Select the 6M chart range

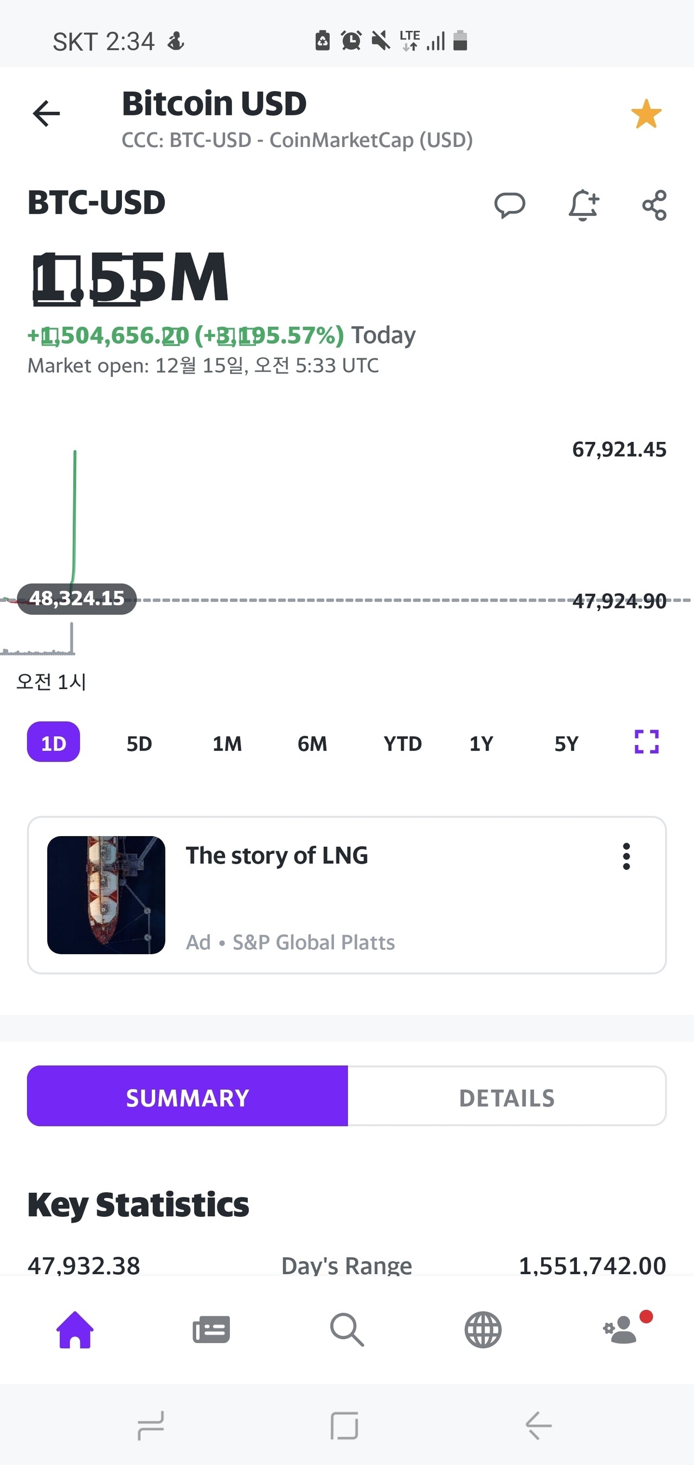pyautogui.click(x=312, y=743)
